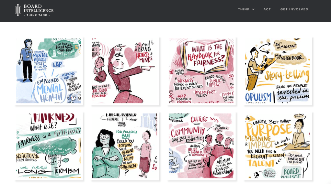Open the GET INVOLVED link
This screenshot has height=184, width=331.
[294, 9]
